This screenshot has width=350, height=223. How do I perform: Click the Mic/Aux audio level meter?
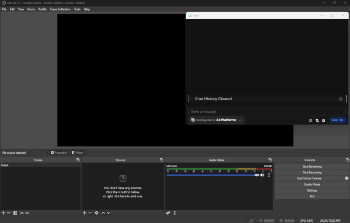pyautogui.click(x=219, y=169)
